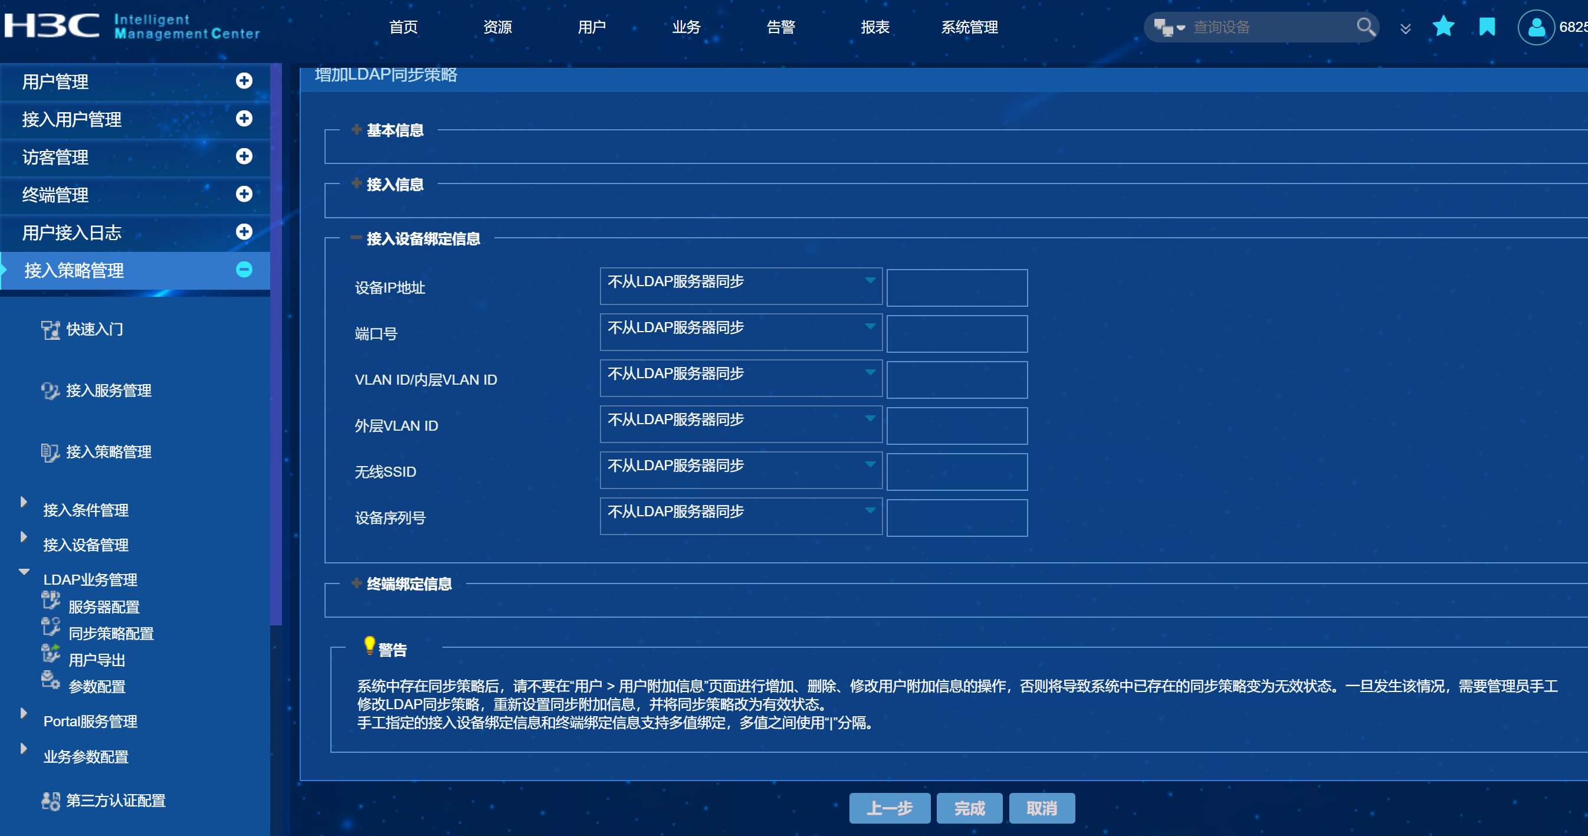Click the 端口号 value input field
The image size is (1588, 836).
pyautogui.click(x=957, y=333)
